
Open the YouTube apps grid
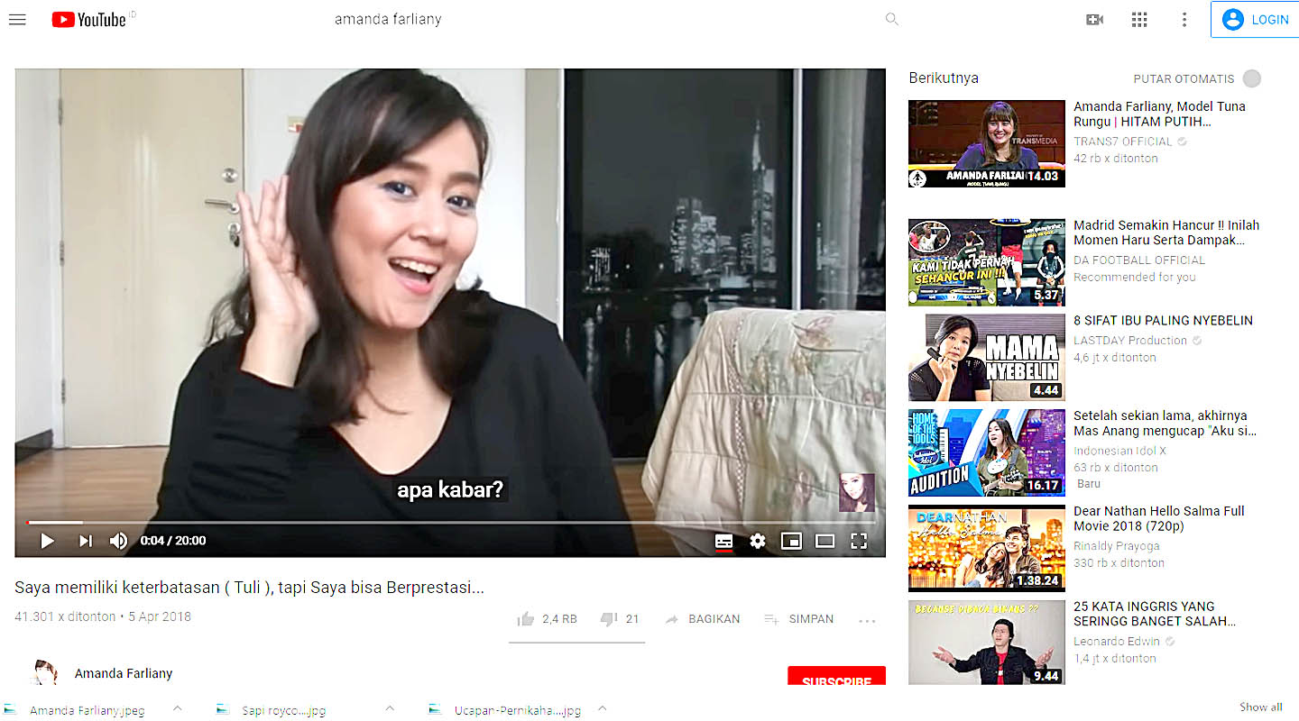coord(1139,20)
